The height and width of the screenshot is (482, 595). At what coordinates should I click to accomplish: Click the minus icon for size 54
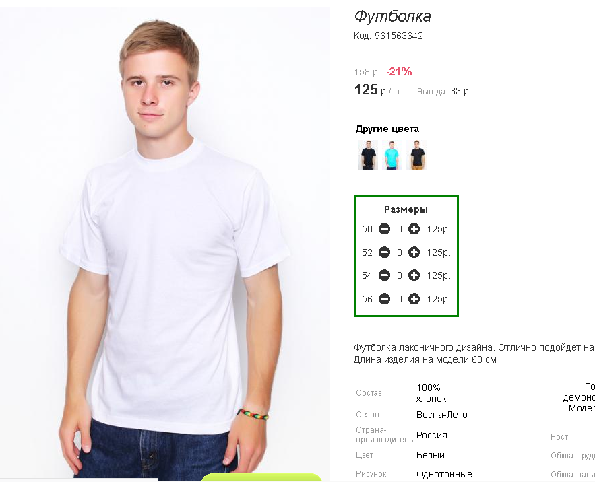pos(384,275)
